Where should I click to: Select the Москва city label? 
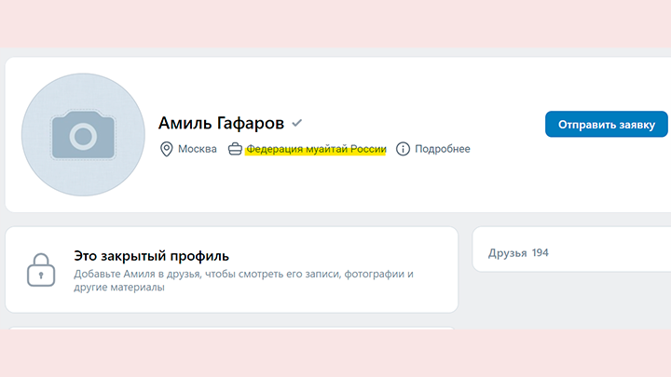click(x=198, y=149)
